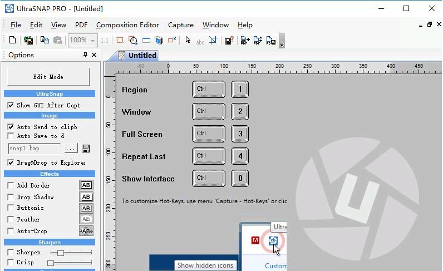This screenshot has height=271, width=443.
Task: Open the Composition Editor menu
Action: [127, 25]
